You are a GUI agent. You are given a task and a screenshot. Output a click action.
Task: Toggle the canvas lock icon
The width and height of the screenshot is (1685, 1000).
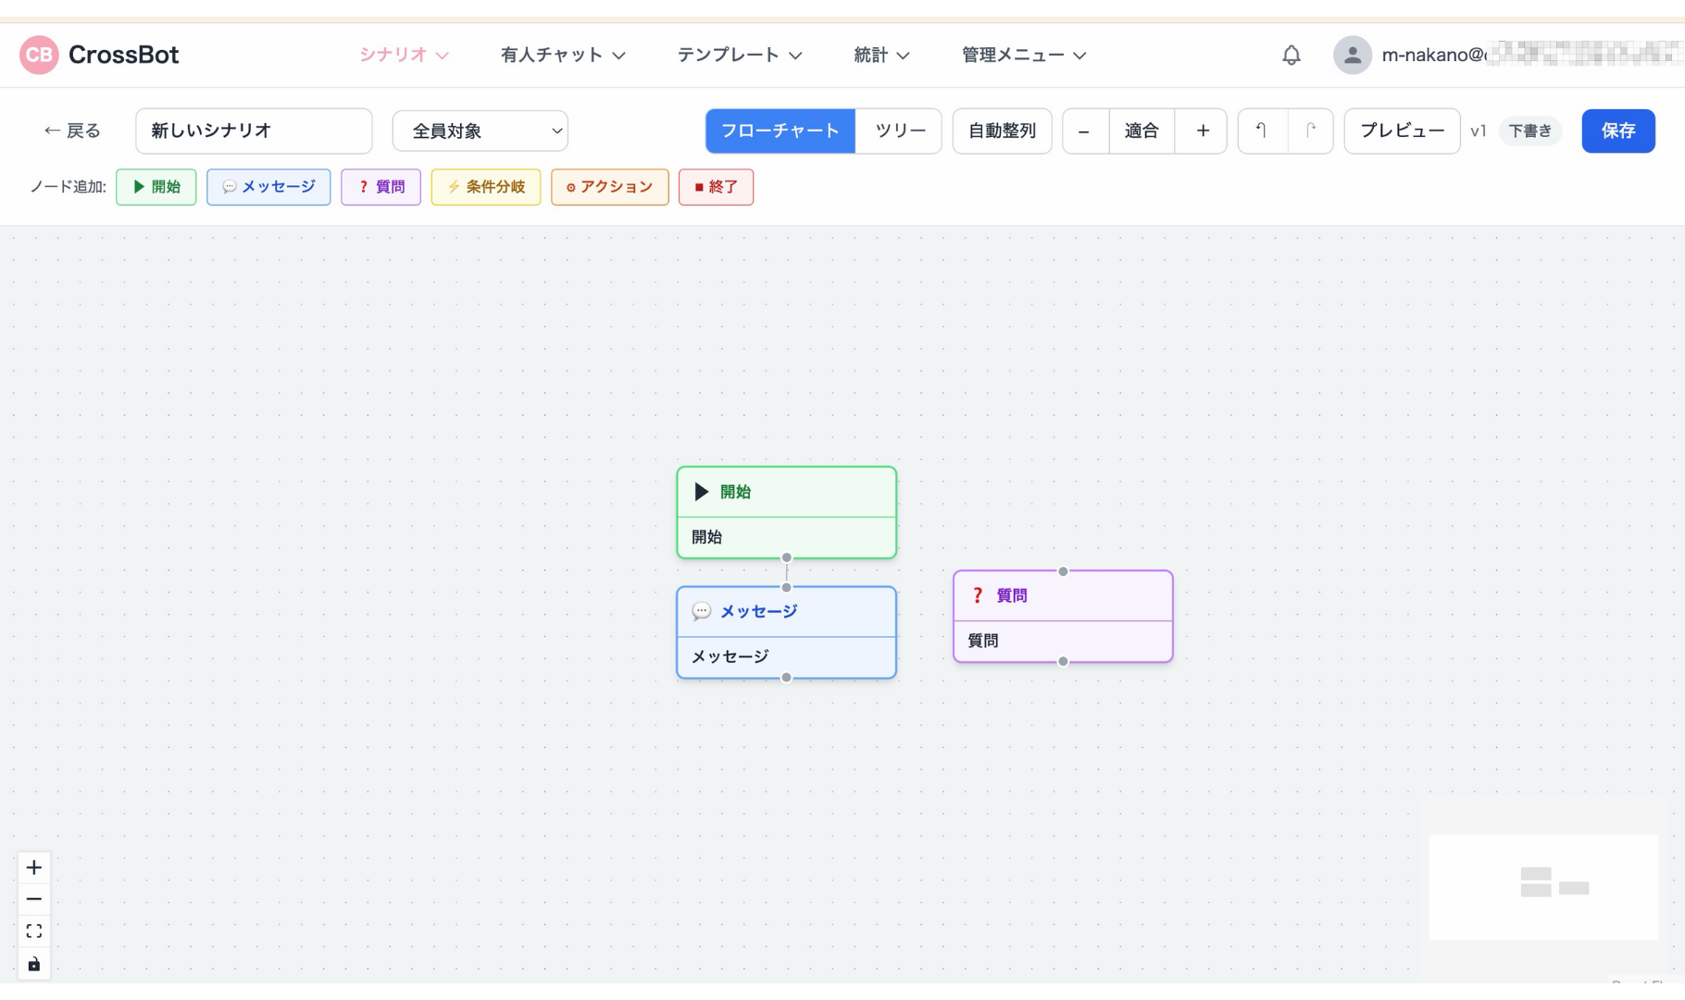[x=34, y=964]
